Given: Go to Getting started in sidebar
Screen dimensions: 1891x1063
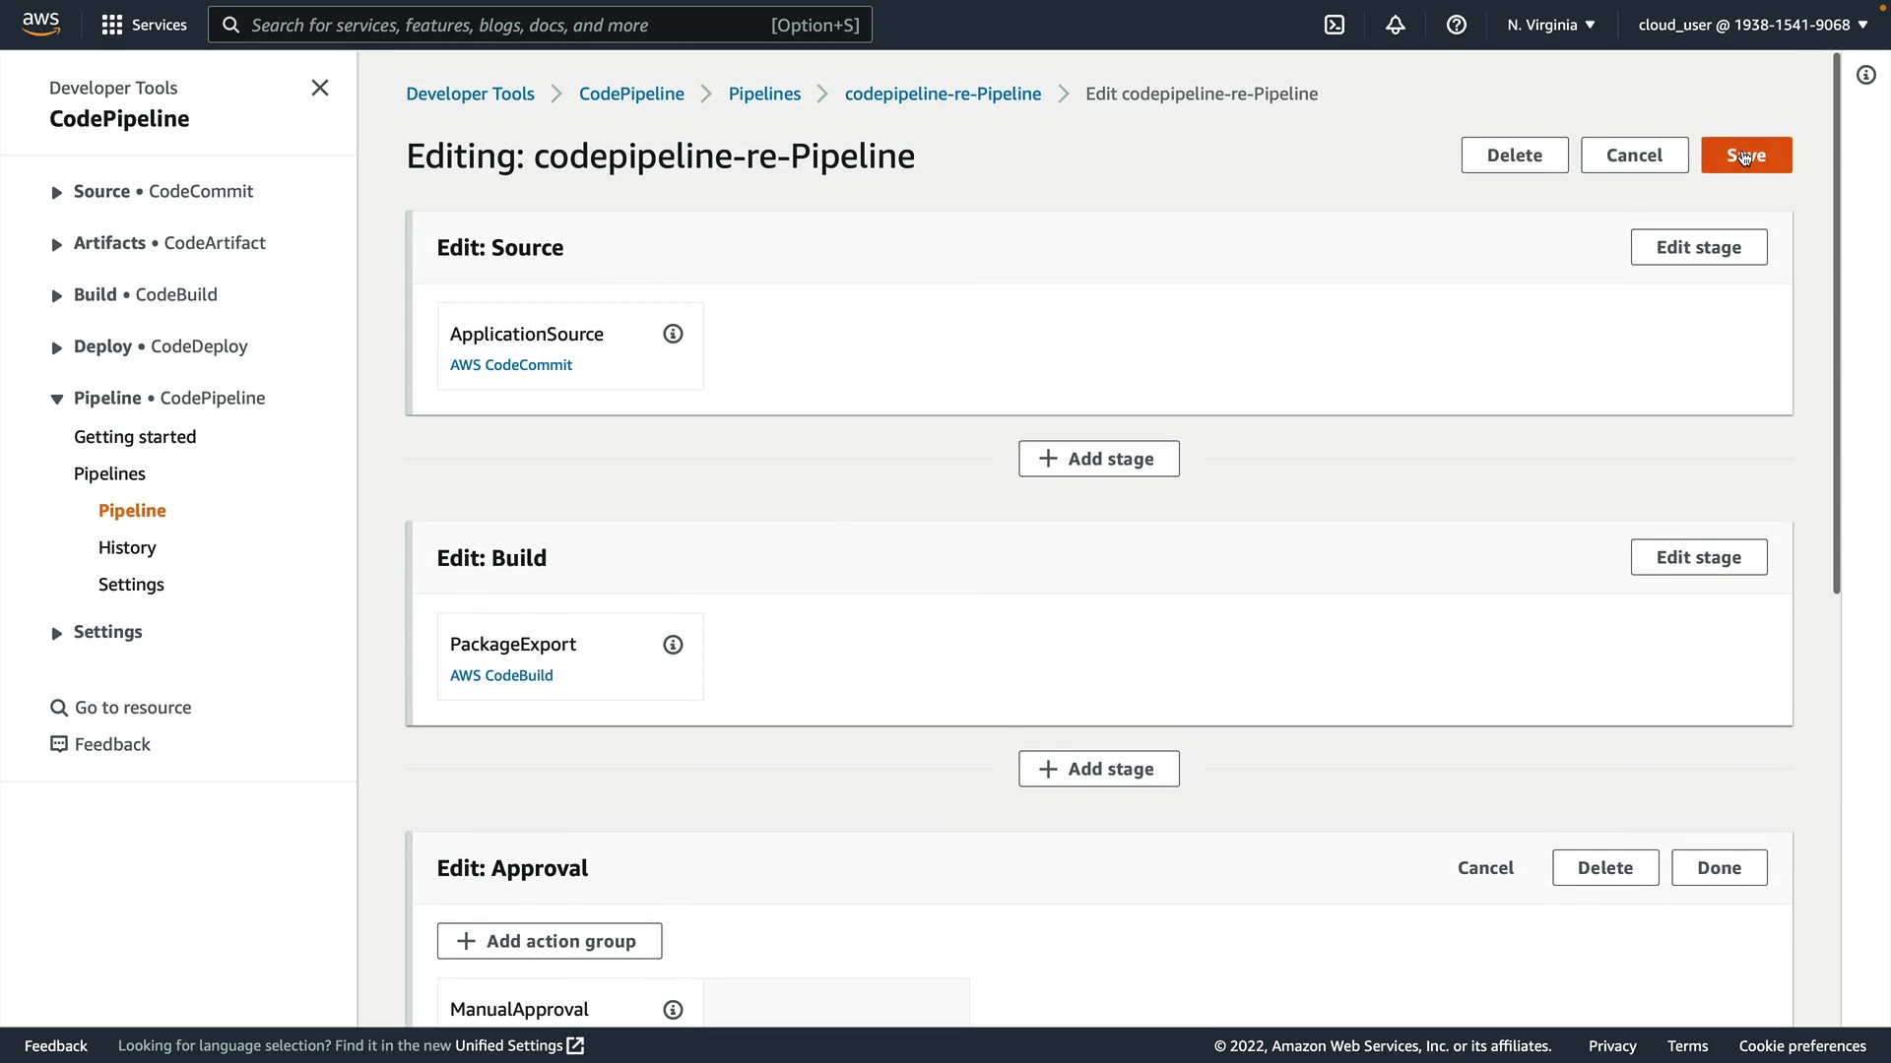Looking at the screenshot, I should tap(135, 437).
